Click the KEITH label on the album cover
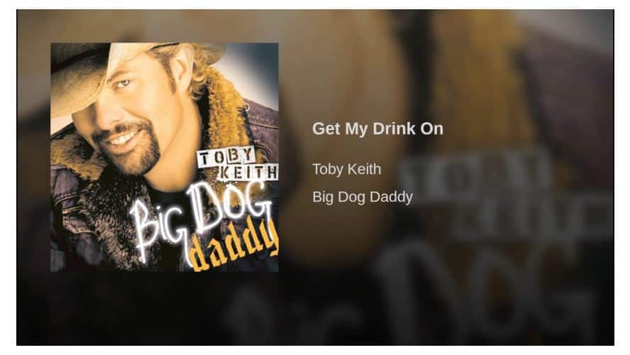The width and height of the screenshot is (630, 355). pyautogui.click(x=248, y=172)
